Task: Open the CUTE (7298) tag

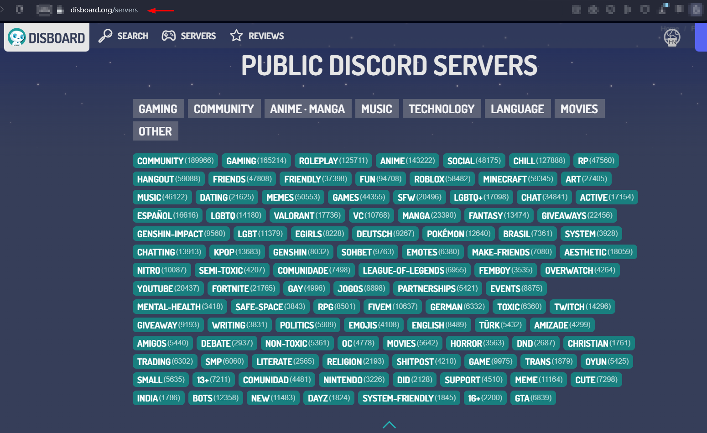Action: 597,380
